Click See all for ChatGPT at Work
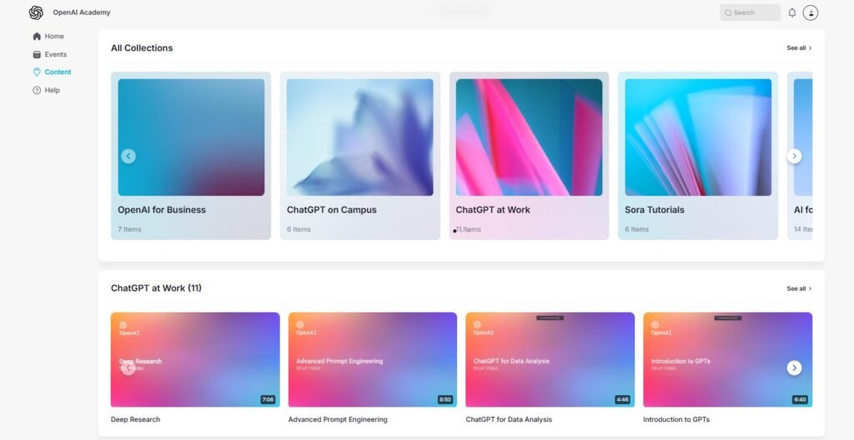854x440 pixels. click(x=799, y=288)
